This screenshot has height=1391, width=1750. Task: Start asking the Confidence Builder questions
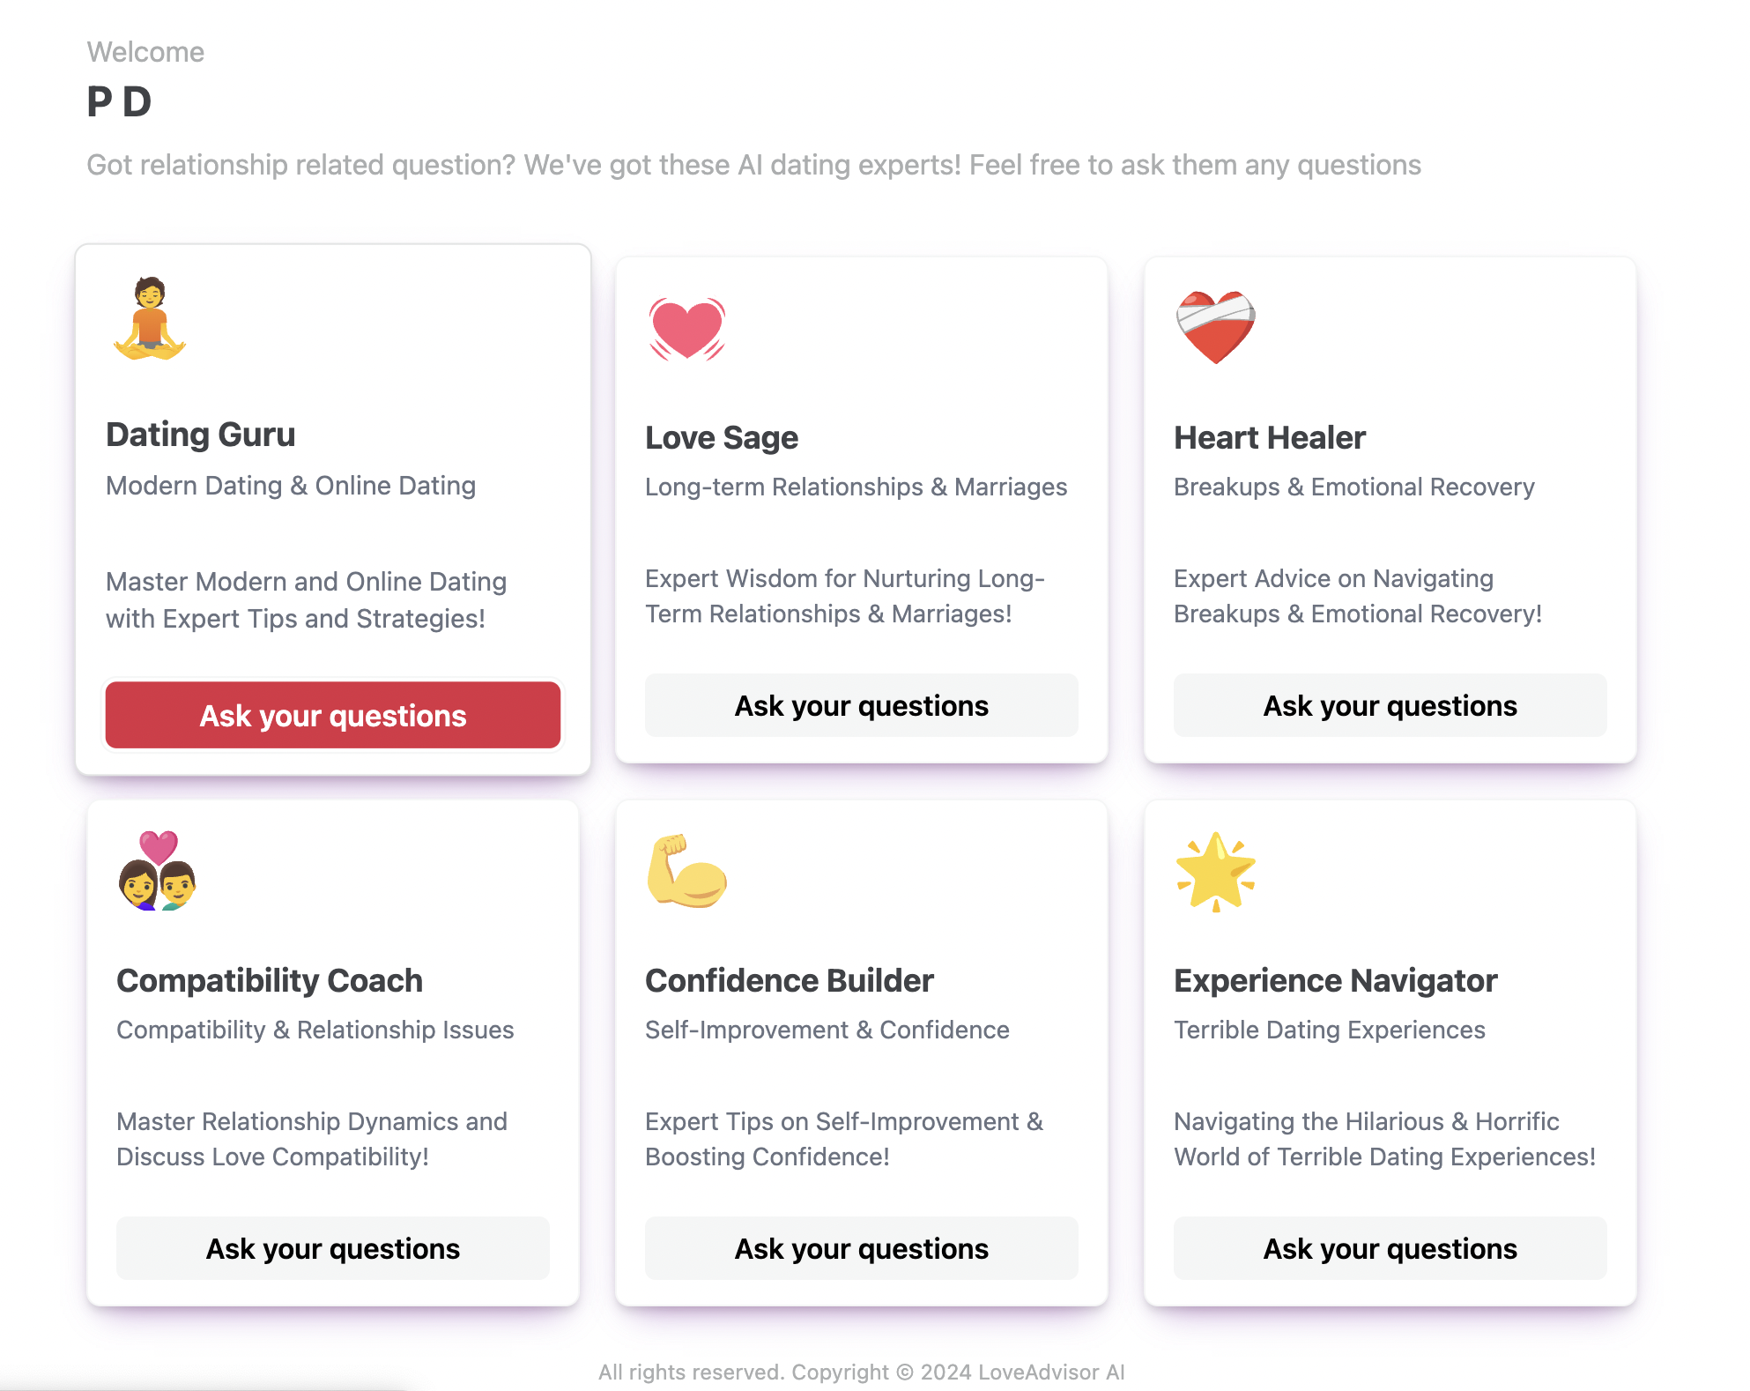point(861,1248)
